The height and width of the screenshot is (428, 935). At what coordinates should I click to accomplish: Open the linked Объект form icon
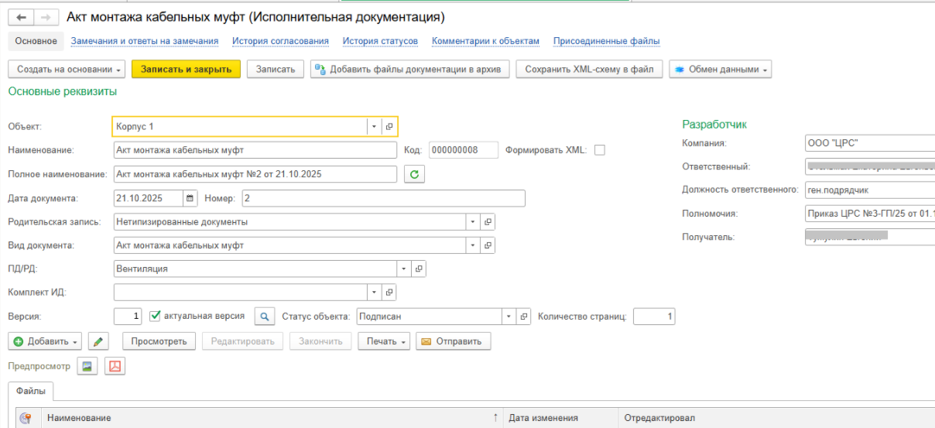(389, 126)
